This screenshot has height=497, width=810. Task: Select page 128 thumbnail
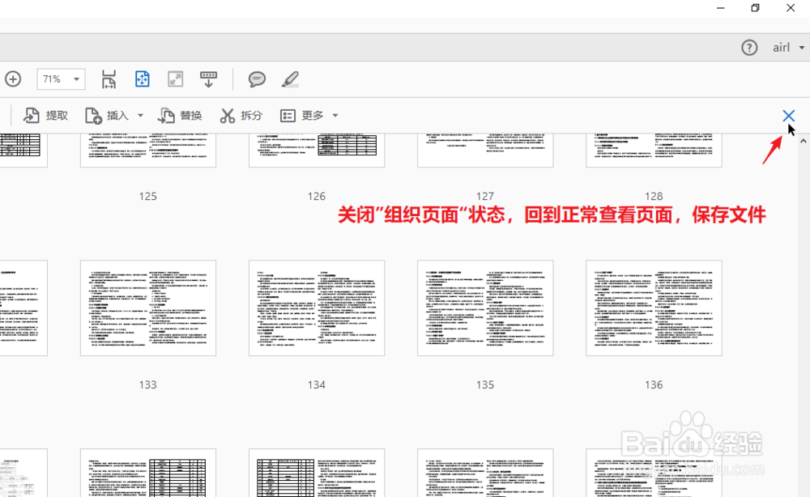(x=654, y=151)
